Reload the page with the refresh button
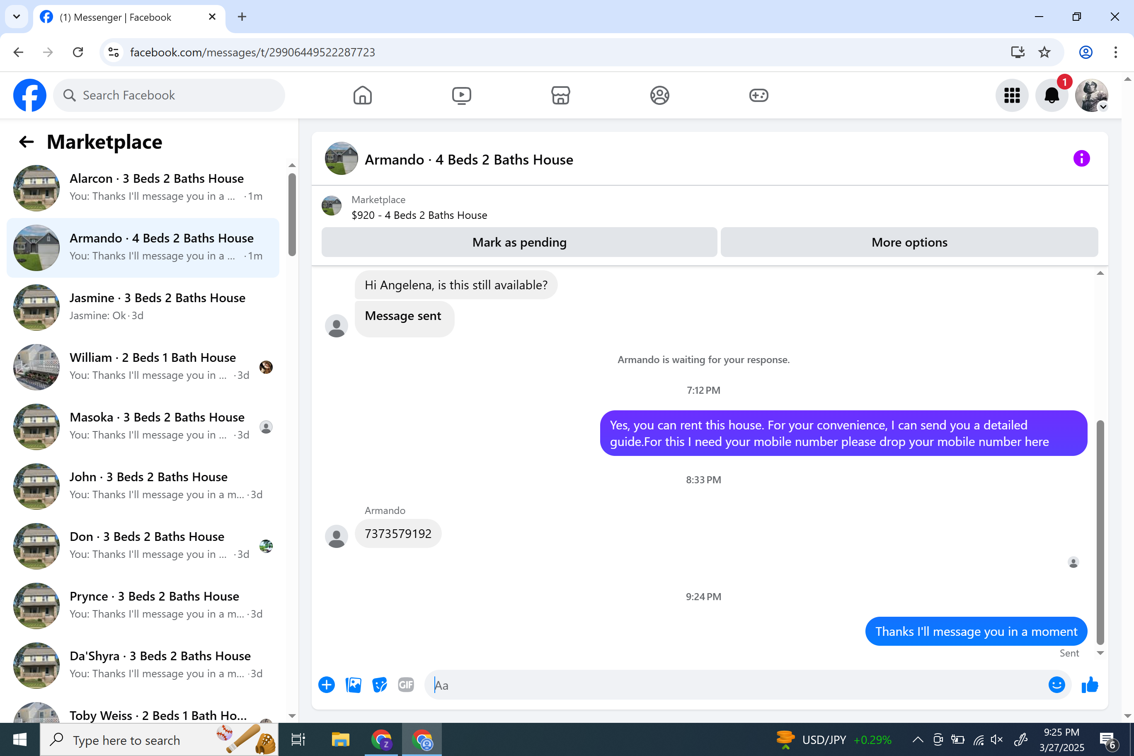Viewport: 1134px width, 756px height. (x=78, y=52)
